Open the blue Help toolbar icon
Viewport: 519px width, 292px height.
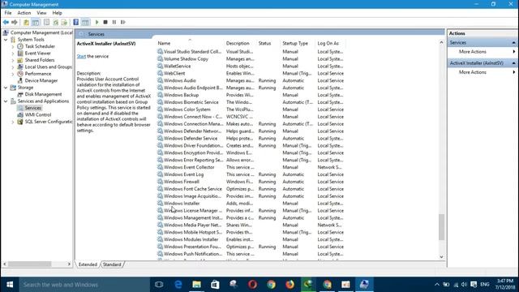(x=75, y=22)
